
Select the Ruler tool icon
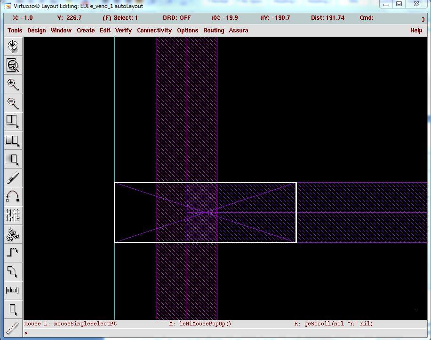[13, 327]
